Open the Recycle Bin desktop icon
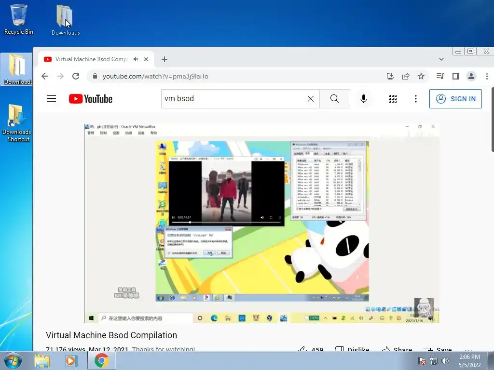 coord(19,19)
